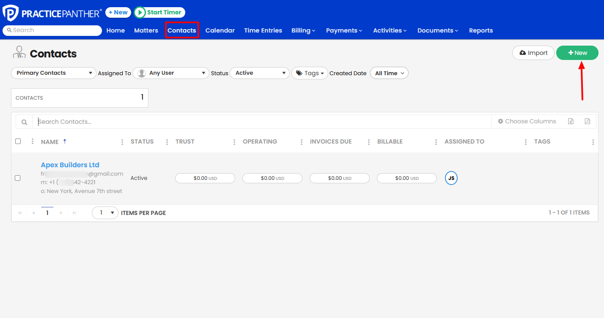Open the Choose Columns gear icon
Viewport: 604px width, 318px height.
[500, 121]
